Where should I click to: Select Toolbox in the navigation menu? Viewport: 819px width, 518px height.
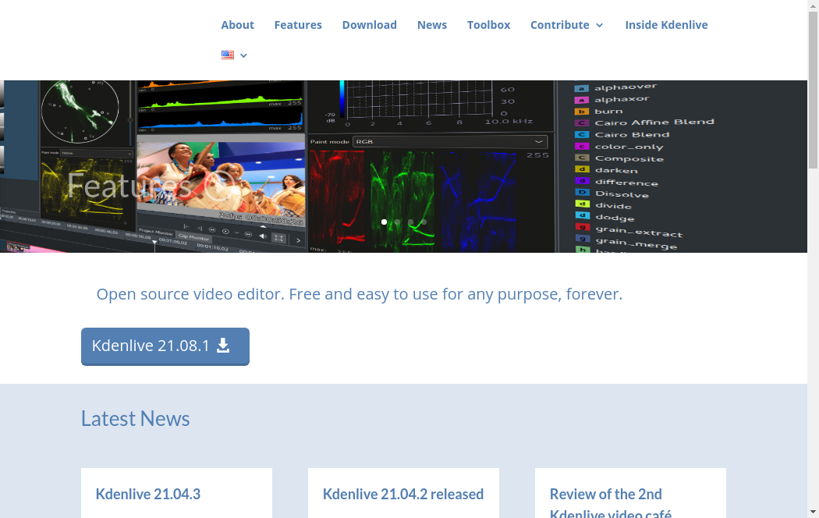[x=488, y=25]
